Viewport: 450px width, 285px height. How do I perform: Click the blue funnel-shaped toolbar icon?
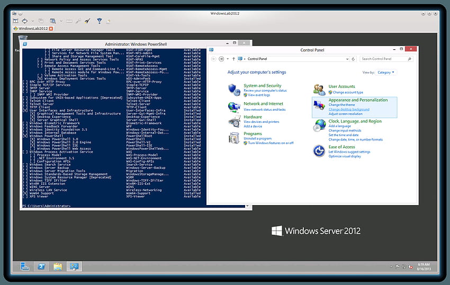(x=100, y=21)
